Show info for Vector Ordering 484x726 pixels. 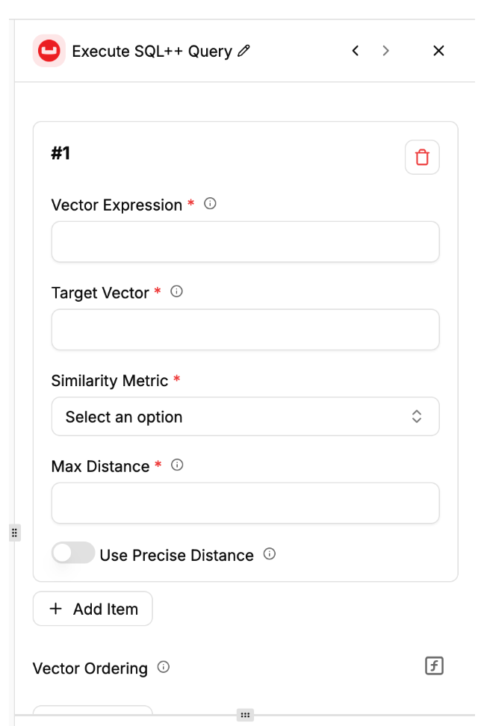[164, 668]
